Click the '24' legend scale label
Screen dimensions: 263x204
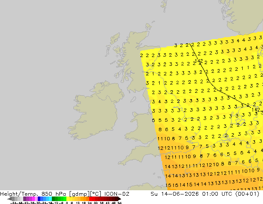coord(90,203)
